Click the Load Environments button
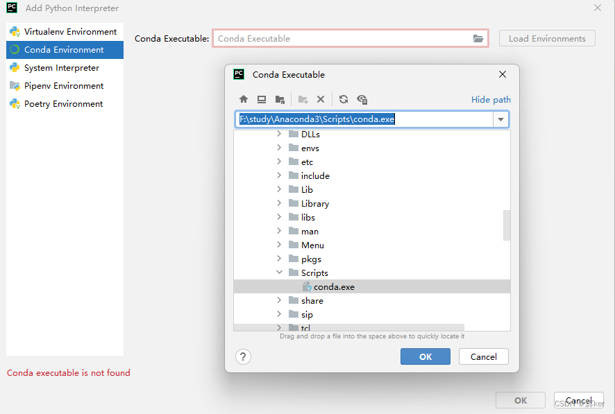This screenshot has height=414, width=615. pyautogui.click(x=547, y=38)
